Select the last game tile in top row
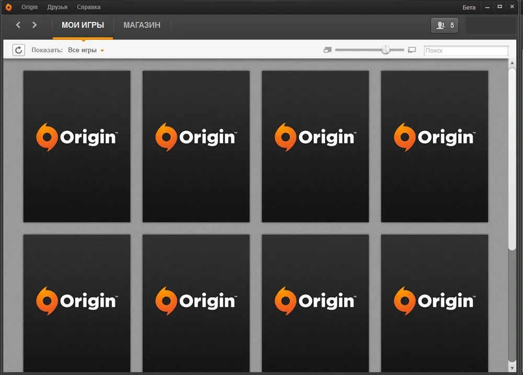 [x=435, y=146]
